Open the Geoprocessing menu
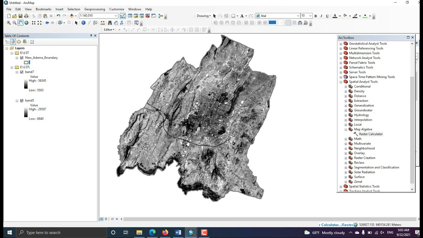423x238 pixels. click(95, 9)
